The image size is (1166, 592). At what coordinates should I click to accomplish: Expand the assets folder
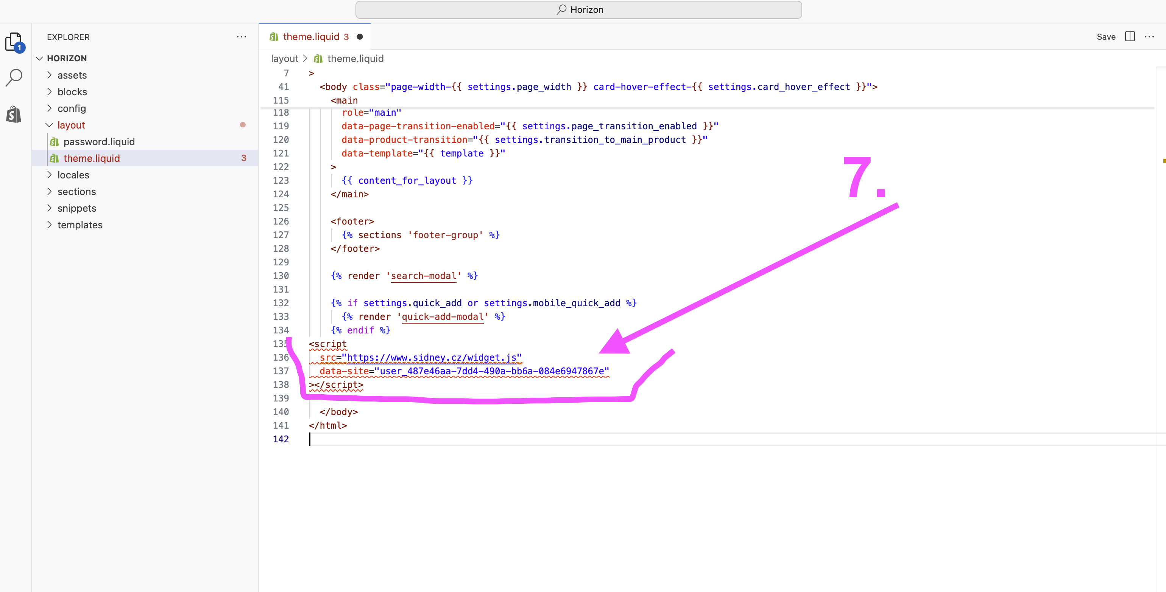tap(73, 75)
